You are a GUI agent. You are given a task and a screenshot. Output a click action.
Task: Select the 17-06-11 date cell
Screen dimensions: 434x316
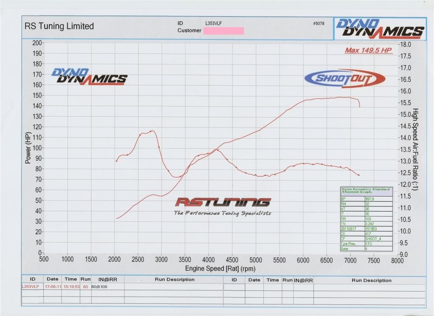tap(52, 287)
